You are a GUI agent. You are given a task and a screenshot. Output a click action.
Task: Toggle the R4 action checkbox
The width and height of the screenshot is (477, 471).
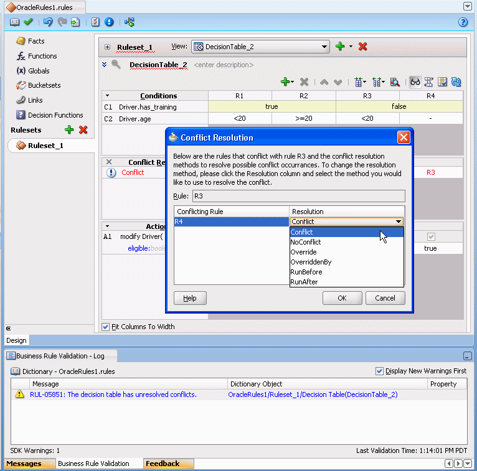[x=431, y=236]
